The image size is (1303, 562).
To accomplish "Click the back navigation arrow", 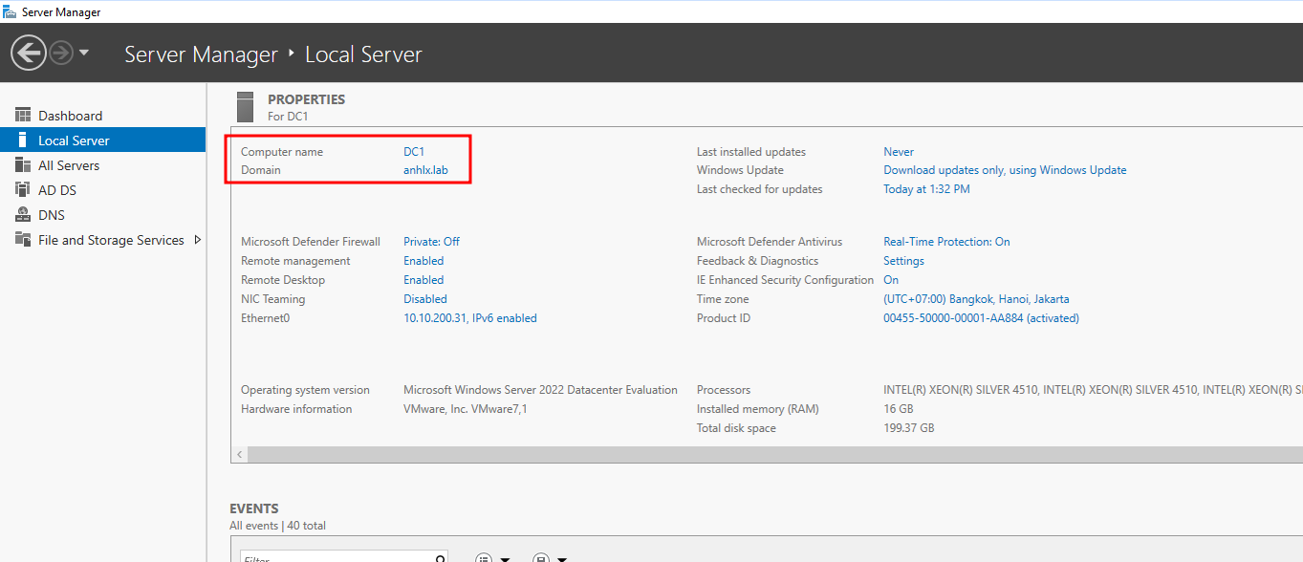I will pyautogui.click(x=29, y=54).
